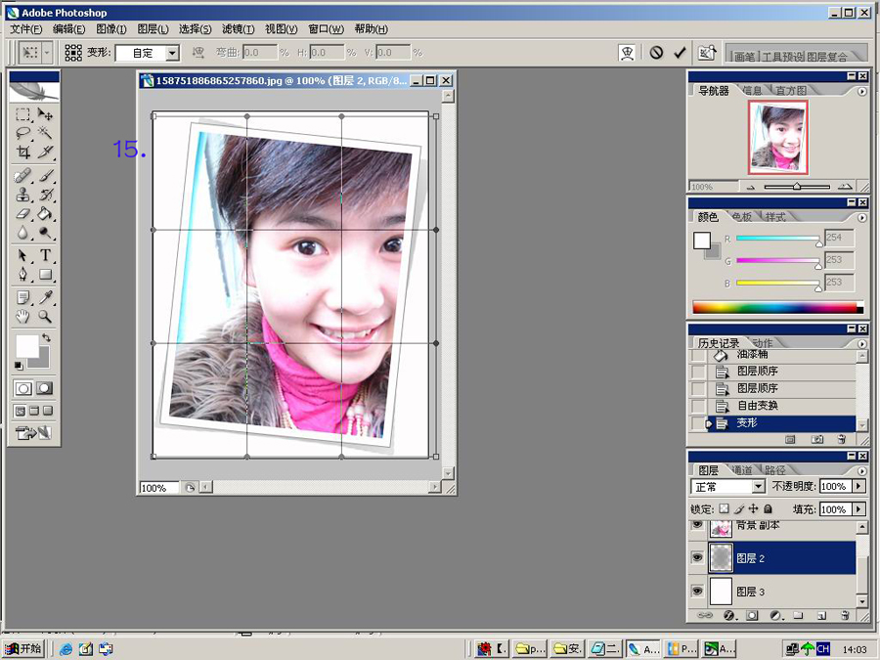Delete layer using the trash icon
880x660 pixels.
click(843, 615)
